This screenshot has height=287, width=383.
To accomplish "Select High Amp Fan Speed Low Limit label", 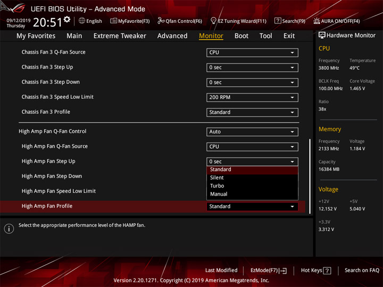I will [x=59, y=191].
